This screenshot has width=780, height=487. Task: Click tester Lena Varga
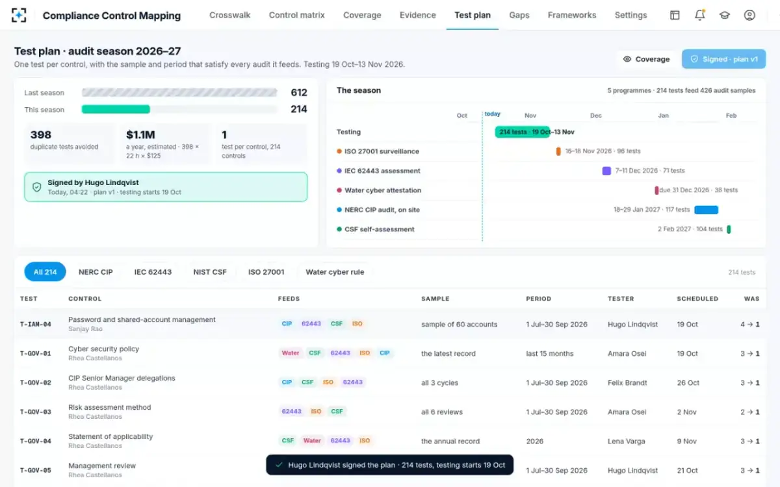pos(627,442)
